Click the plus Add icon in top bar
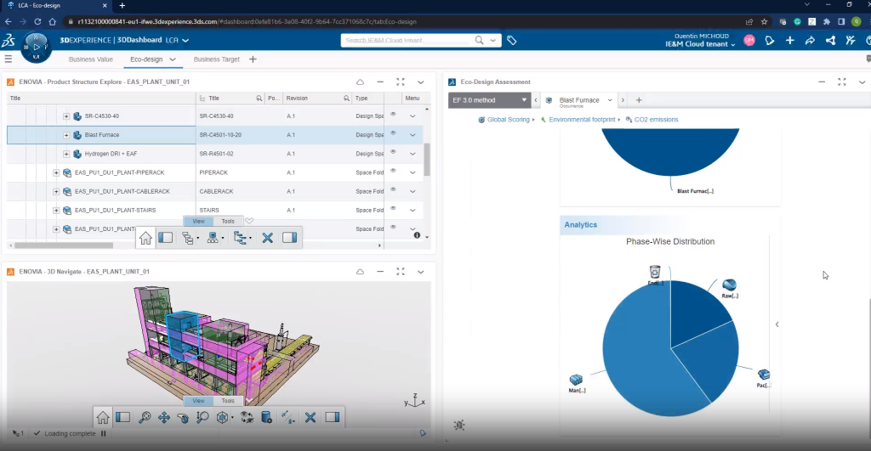Screen dimensions: 871x451 pos(789,41)
